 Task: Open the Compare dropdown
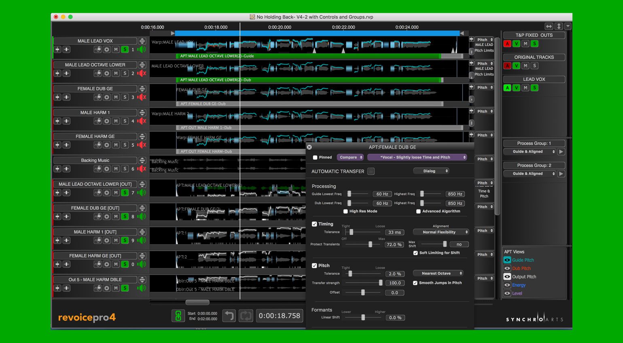click(350, 157)
